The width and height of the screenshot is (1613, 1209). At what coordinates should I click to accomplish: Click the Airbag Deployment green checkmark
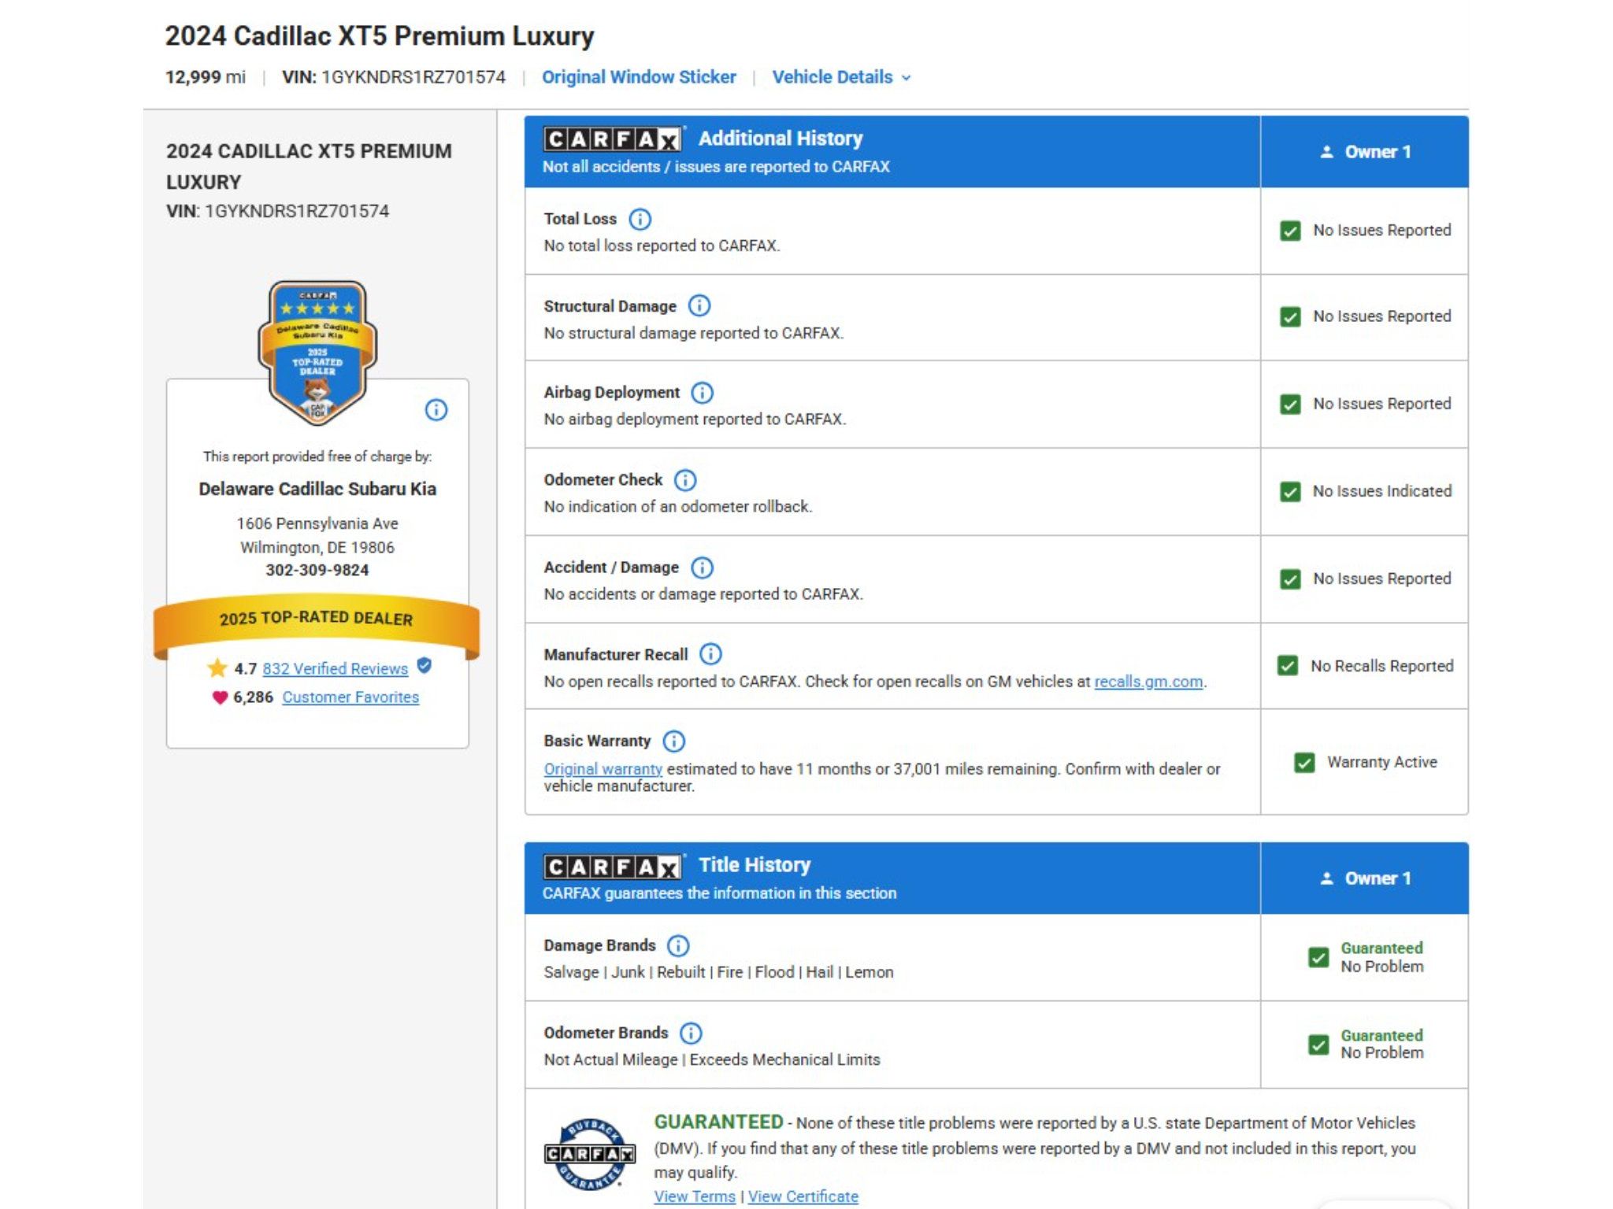(x=1290, y=404)
